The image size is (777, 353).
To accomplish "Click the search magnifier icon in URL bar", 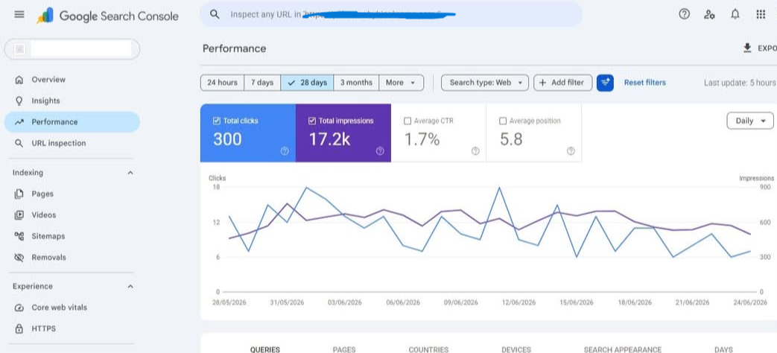I will point(215,14).
